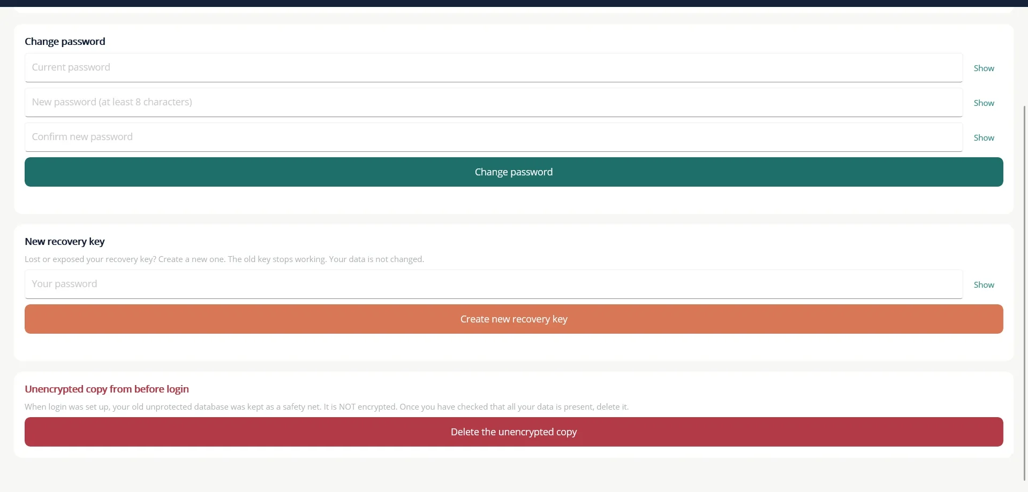Select the Confirm new password field

pyautogui.click(x=494, y=137)
